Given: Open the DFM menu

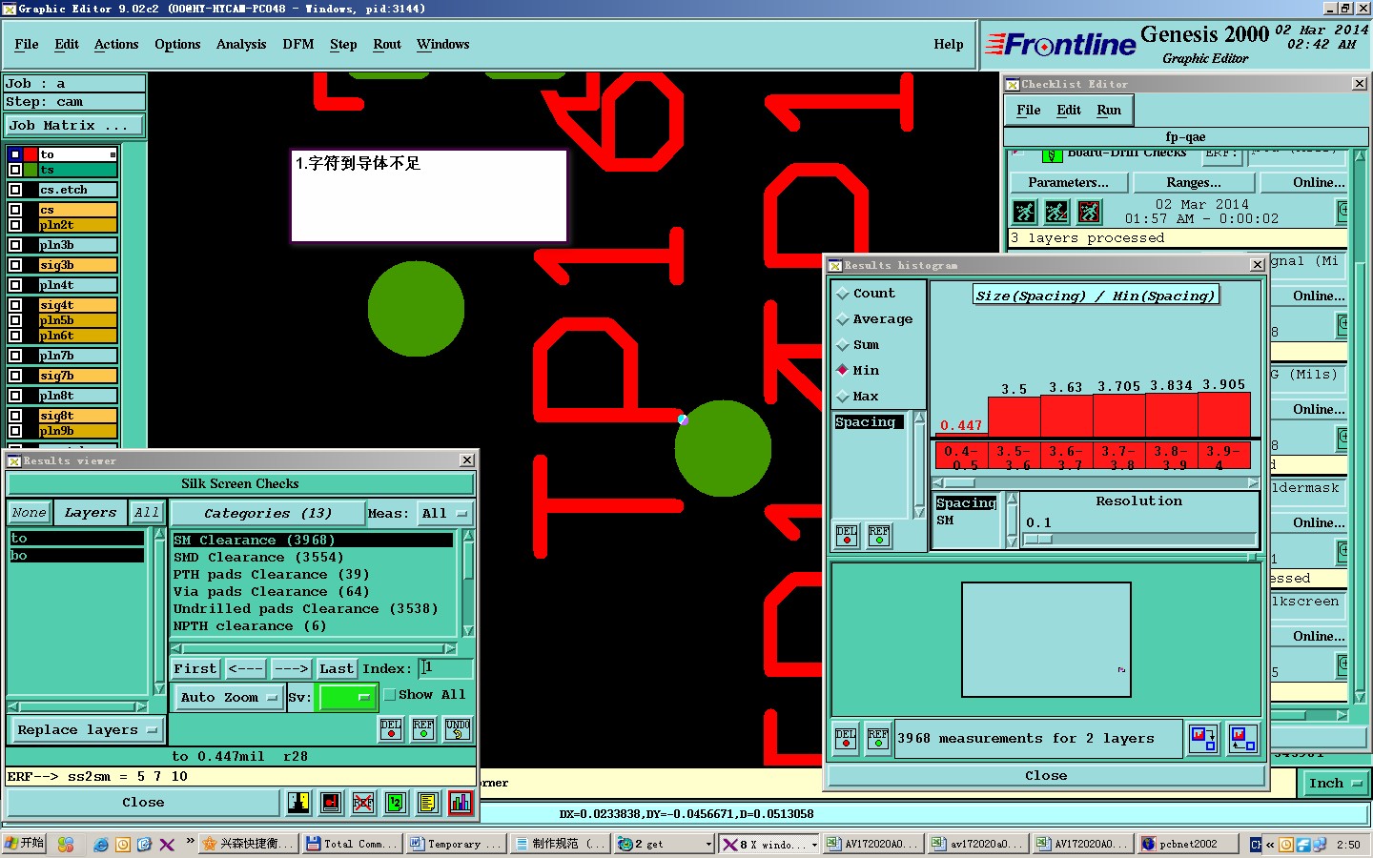Looking at the screenshot, I should pos(298,45).
